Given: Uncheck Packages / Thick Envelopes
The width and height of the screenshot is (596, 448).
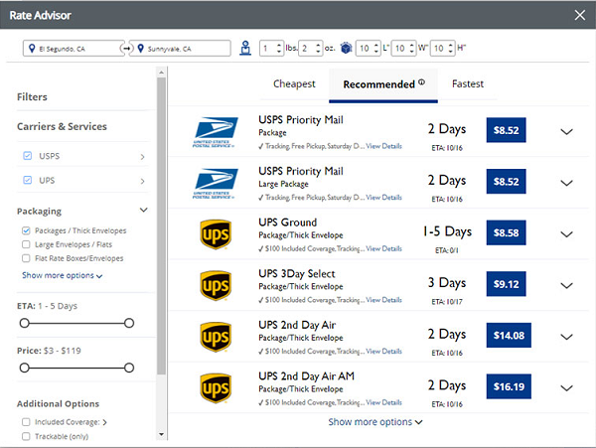Looking at the screenshot, I should coord(26,230).
